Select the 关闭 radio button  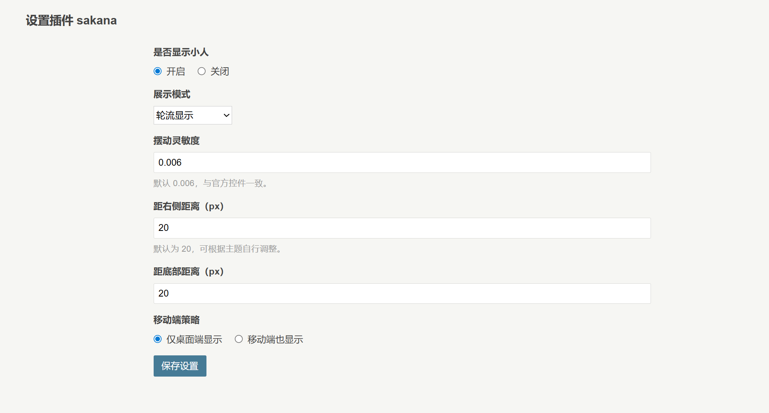(x=202, y=71)
